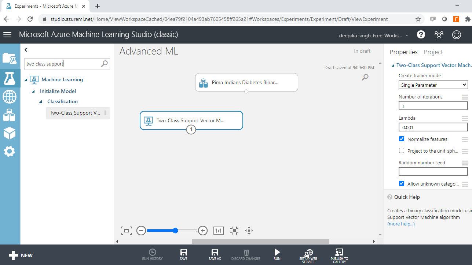The height and width of the screenshot is (265, 472).
Task: Click the module search magnifier icon
Action: [x=105, y=64]
